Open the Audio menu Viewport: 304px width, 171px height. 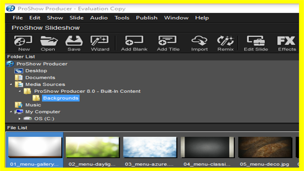pos(99,18)
